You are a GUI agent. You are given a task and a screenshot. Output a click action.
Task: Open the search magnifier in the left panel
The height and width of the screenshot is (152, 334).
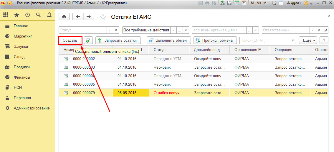click(38, 15)
